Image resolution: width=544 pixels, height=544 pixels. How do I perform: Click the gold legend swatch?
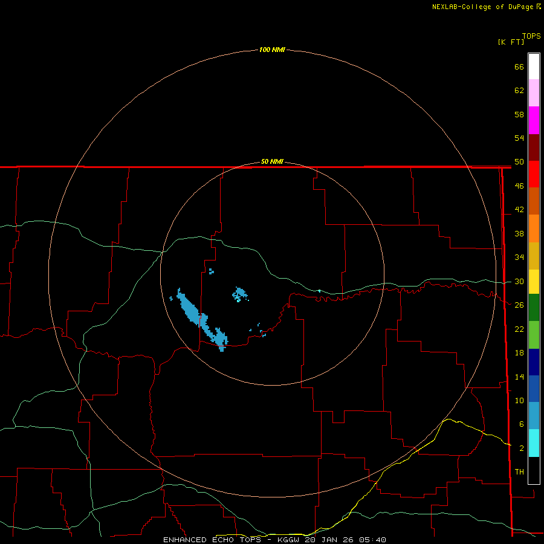click(x=534, y=256)
